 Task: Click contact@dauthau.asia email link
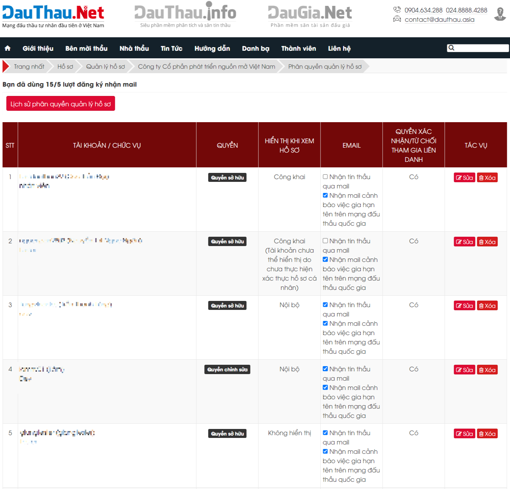439,20
